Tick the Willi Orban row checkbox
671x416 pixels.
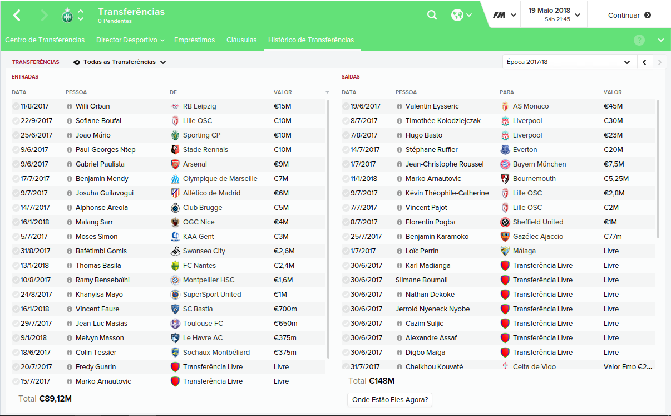[16, 106]
